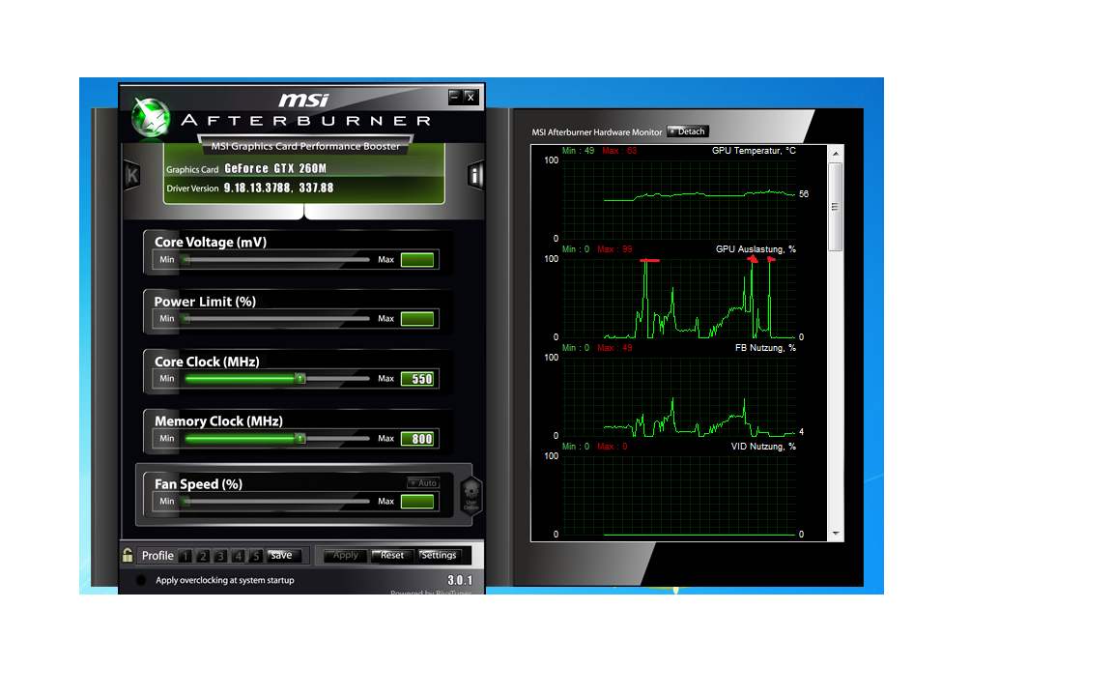Toggle the Apply overclocking at system startup checkbox
This screenshot has width=1113, height=696.
[x=140, y=580]
